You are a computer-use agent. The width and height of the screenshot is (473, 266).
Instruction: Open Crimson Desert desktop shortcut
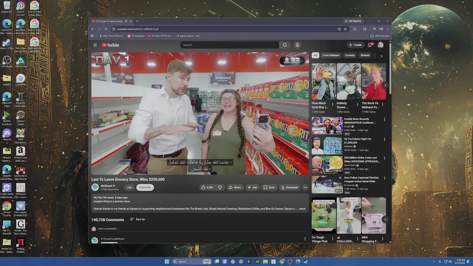pos(20,118)
